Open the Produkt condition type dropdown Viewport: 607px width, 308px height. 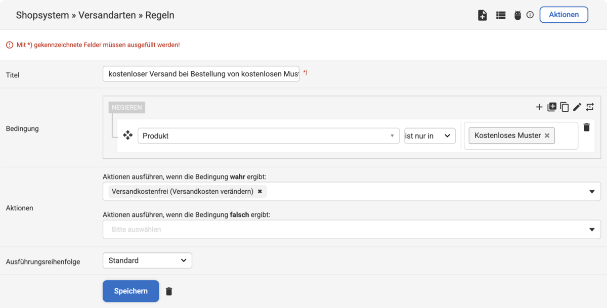(269, 136)
